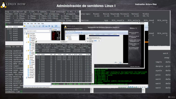This screenshot has height=99, width=176.
Task: Open the Edit menu in VMware
Action: 28,24
